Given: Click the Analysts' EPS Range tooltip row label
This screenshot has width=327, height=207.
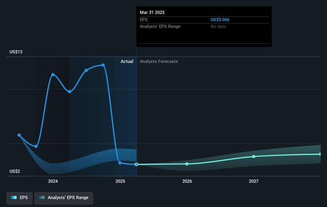Looking at the screenshot, I should tap(160, 27).
